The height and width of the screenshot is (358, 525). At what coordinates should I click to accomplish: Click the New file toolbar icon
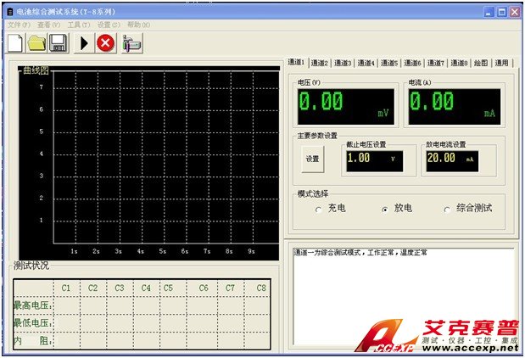tap(15, 43)
